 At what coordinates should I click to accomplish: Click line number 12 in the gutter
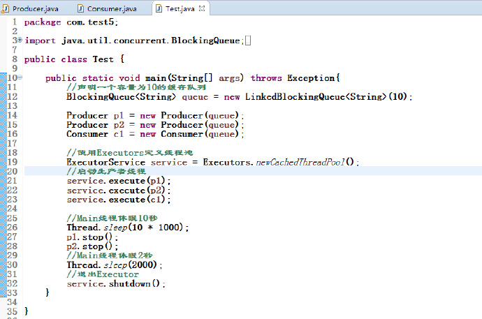coord(12,96)
